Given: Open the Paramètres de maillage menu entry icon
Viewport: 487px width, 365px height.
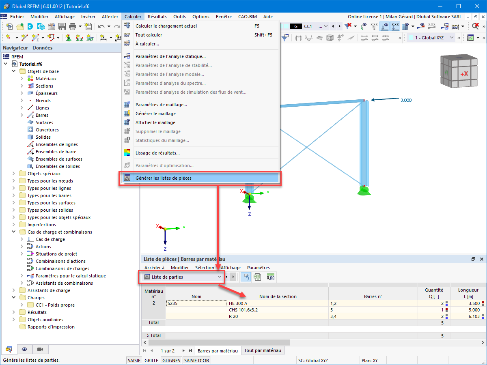Looking at the screenshot, I should tap(127, 105).
